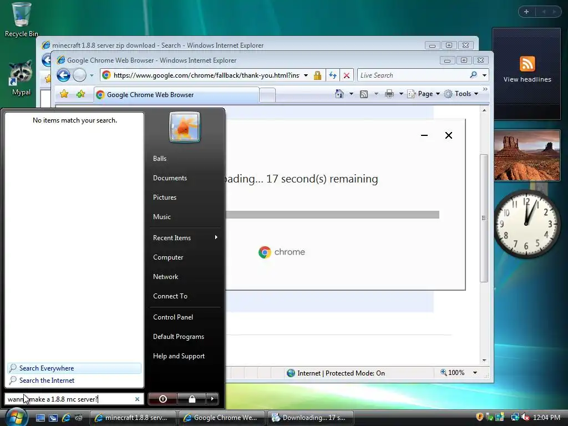Click the security shield tray icon
The width and height of the screenshot is (568, 426).
480,417
